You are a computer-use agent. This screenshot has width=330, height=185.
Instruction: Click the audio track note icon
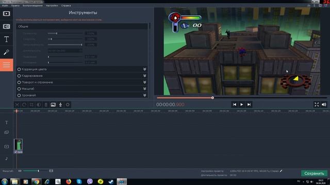pos(7,159)
